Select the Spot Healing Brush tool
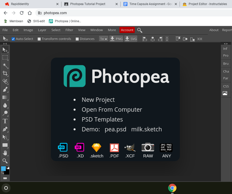 [x=5, y=81]
